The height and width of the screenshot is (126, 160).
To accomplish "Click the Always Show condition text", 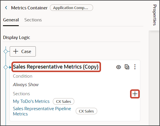I will [x=26, y=85].
